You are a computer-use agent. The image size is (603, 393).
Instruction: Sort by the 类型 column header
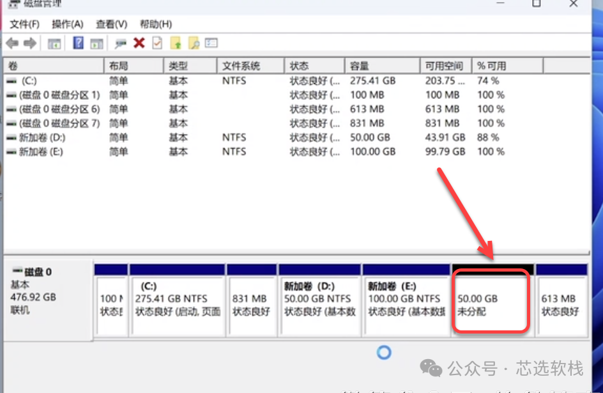coord(190,66)
